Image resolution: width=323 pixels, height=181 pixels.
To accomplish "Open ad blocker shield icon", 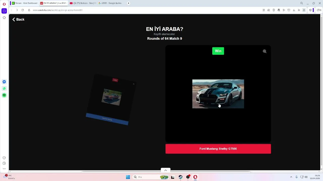I will [274, 10].
